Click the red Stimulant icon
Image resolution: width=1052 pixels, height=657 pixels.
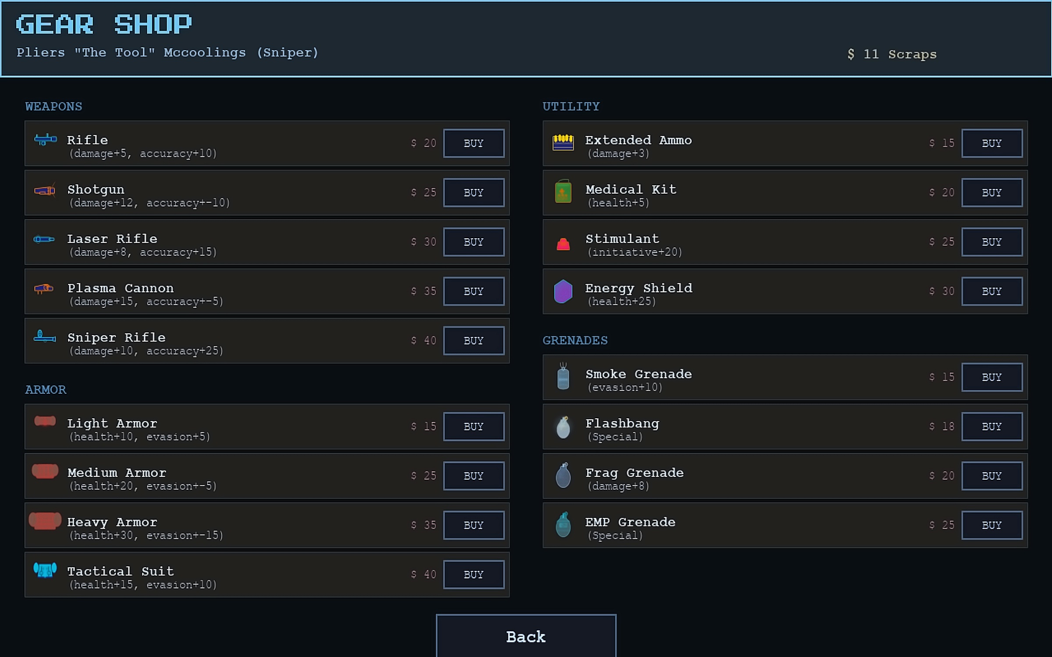[563, 244]
